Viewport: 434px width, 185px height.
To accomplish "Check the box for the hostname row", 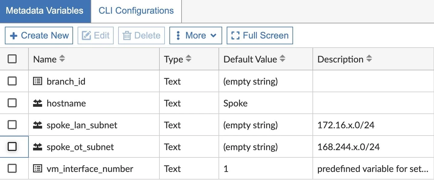I will click(12, 103).
